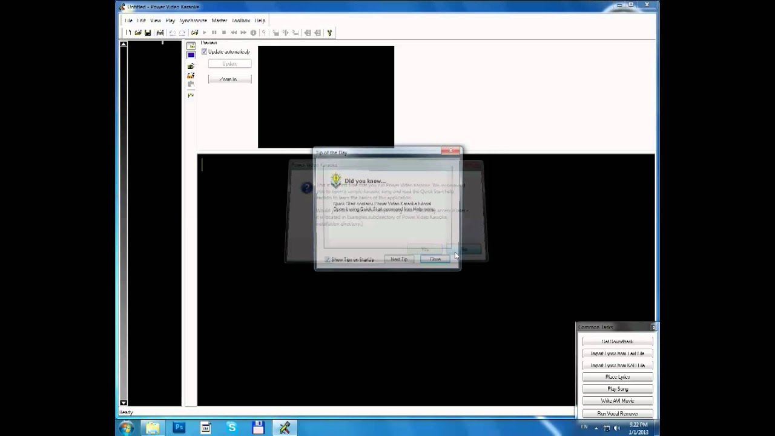This screenshot has height=436, width=775.
Task: Toggle the Update automatically checkbox
Action: (205, 51)
